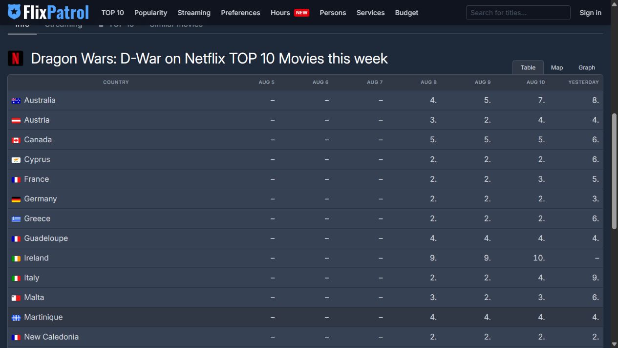Screen dimensions: 618x348
Task: Click the Australia flag icon
Action: (x=16, y=101)
